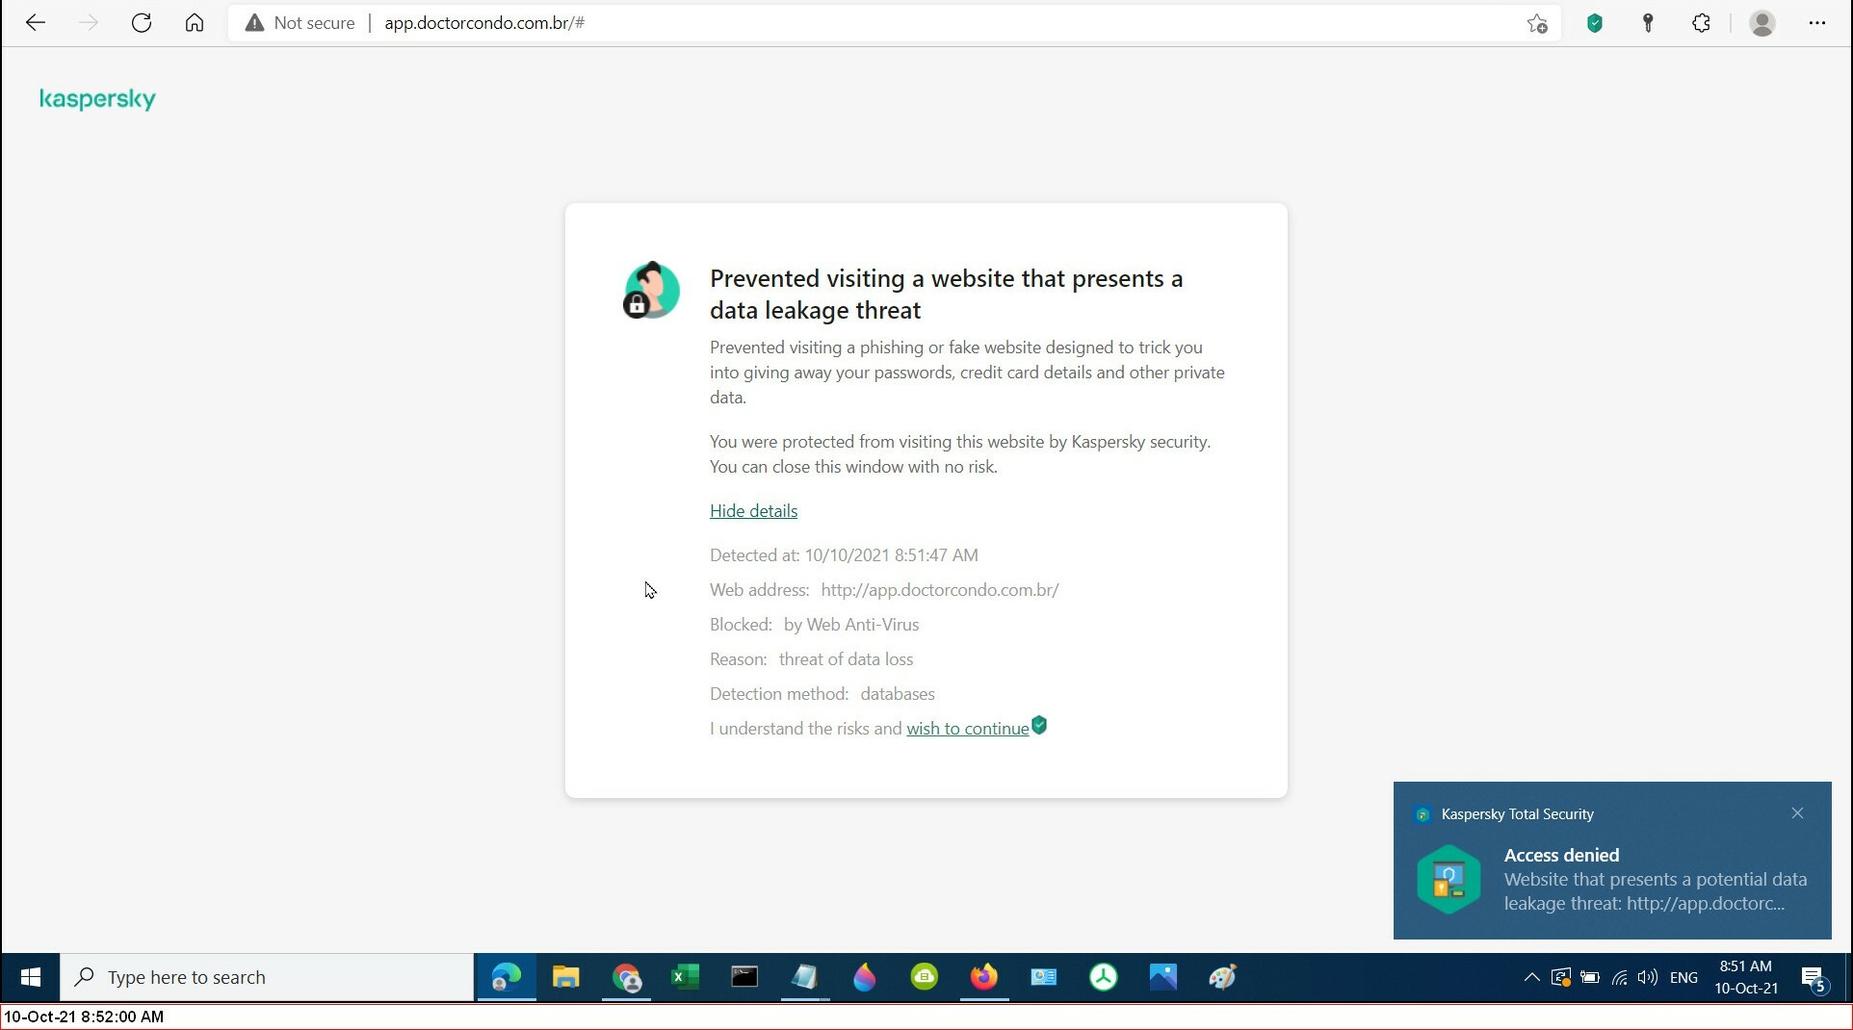
Task: Click the taskbar search box
Action: (267, 978)
